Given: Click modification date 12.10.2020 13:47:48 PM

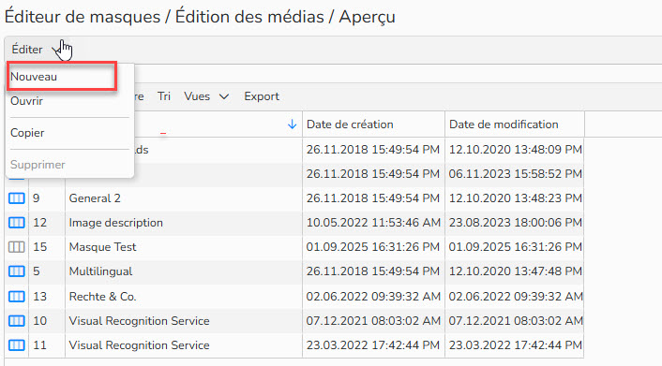Looking at the screenshot, I should point(515,271).
